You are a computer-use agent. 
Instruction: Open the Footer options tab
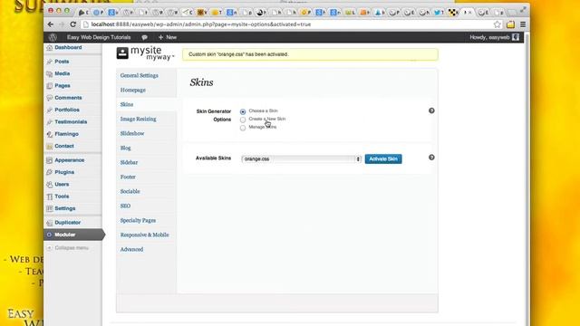[128, 177]
